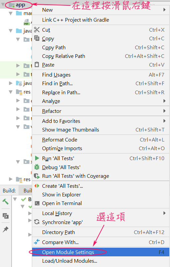Expand the Refactor submenu arrow
Image resolution: width=170 pixels, height=267 pixels.
tap(164, 111)
